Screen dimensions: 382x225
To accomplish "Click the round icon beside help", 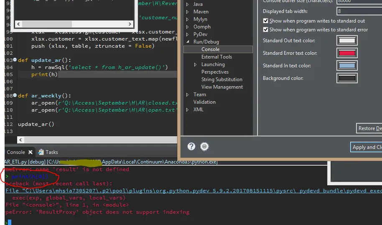I will [204, 146].
